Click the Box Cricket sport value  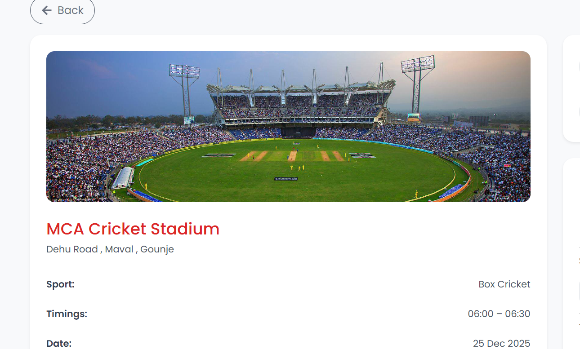[504, 284]
